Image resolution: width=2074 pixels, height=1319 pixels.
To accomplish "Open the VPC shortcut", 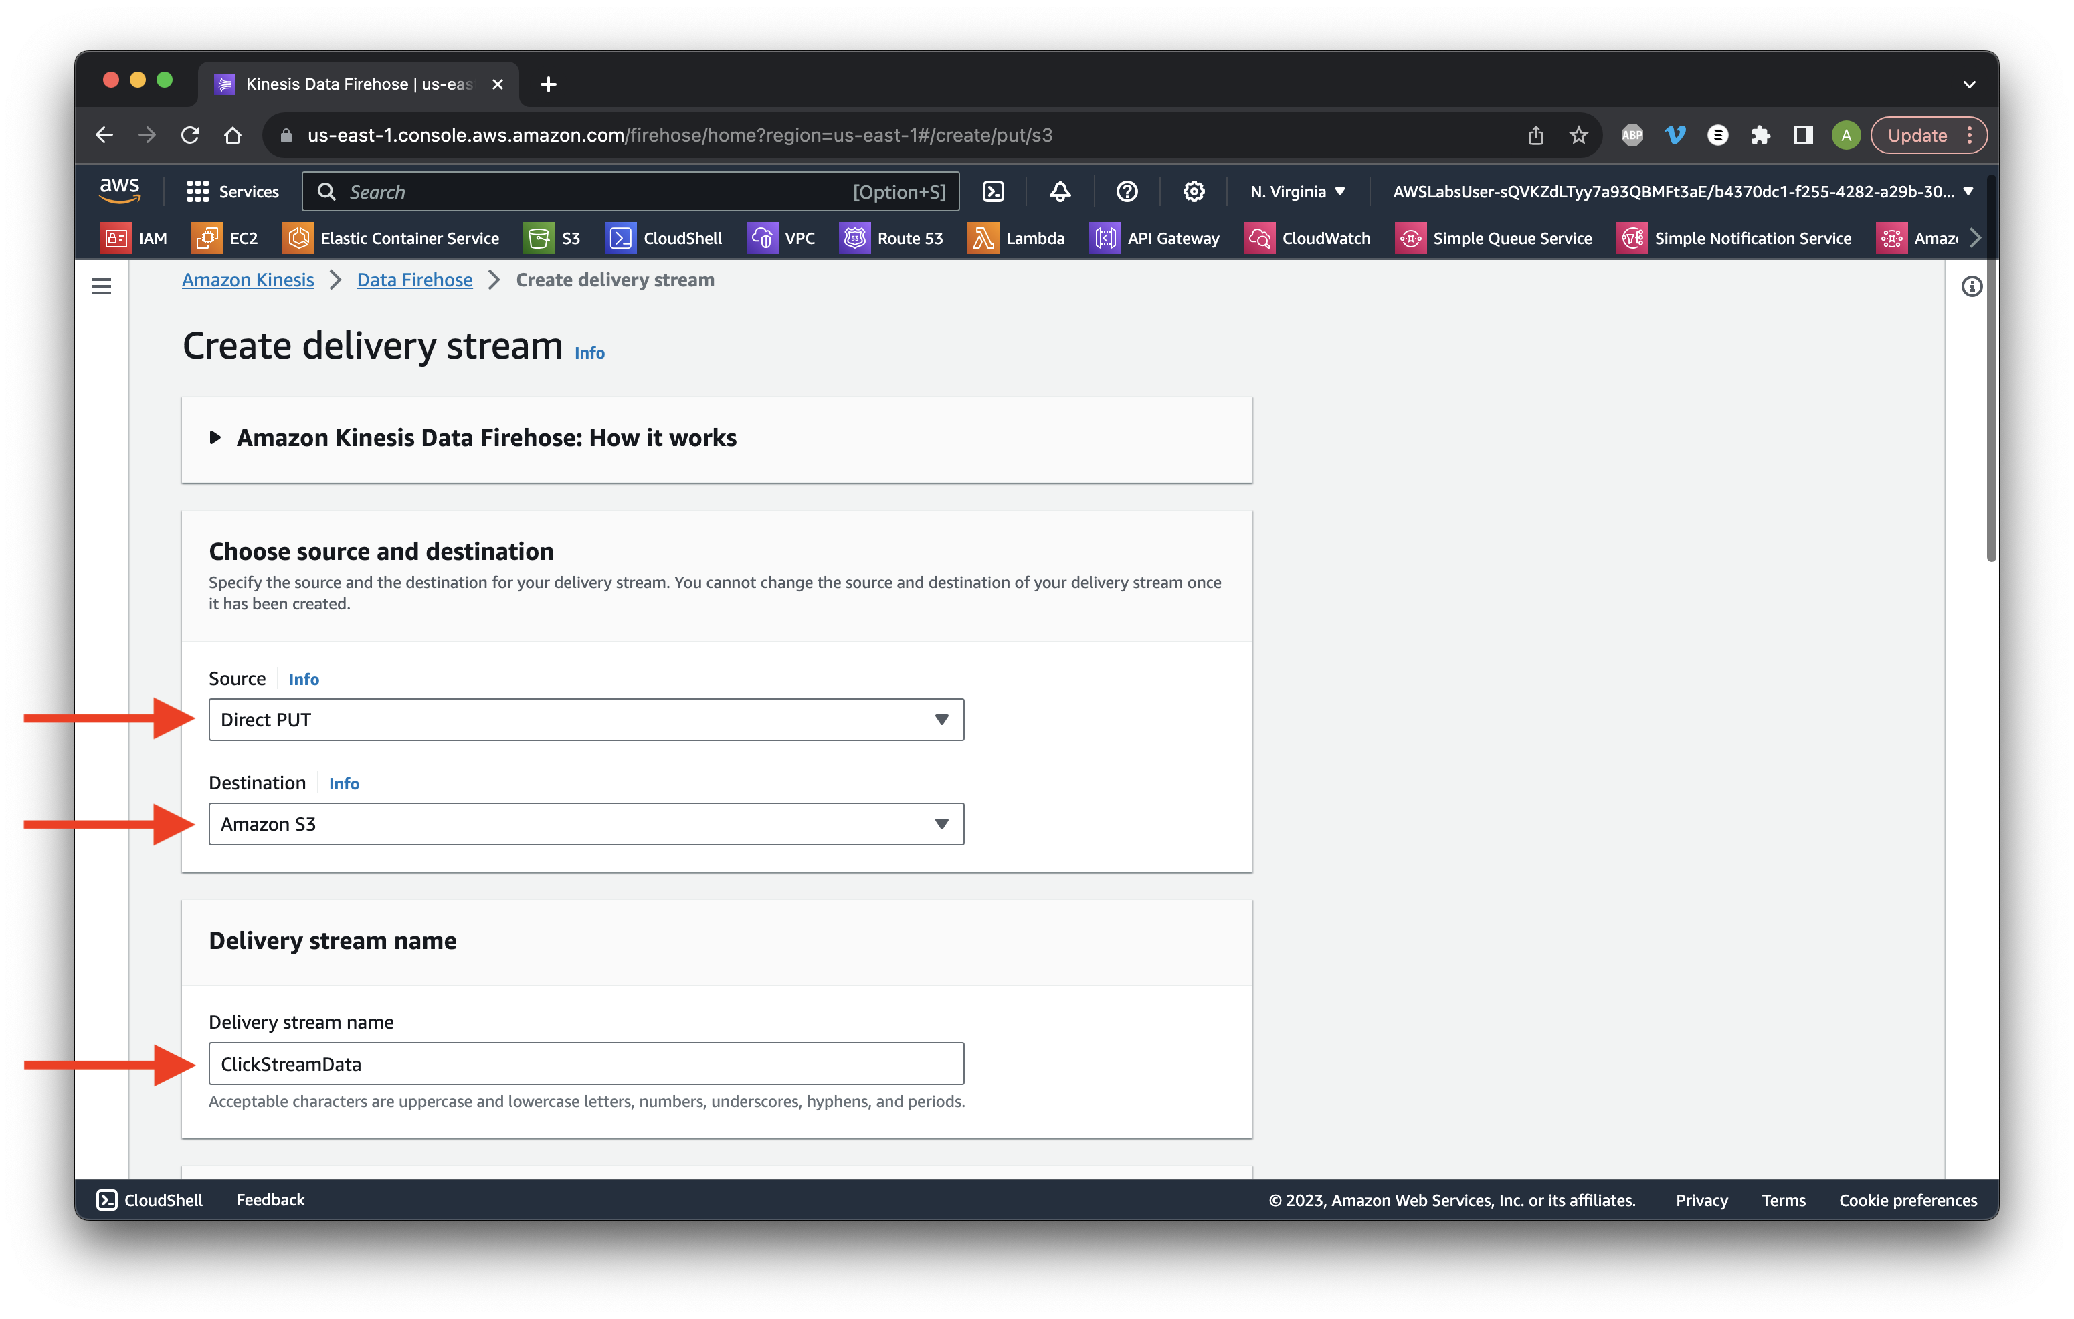I will coord(781,239).
